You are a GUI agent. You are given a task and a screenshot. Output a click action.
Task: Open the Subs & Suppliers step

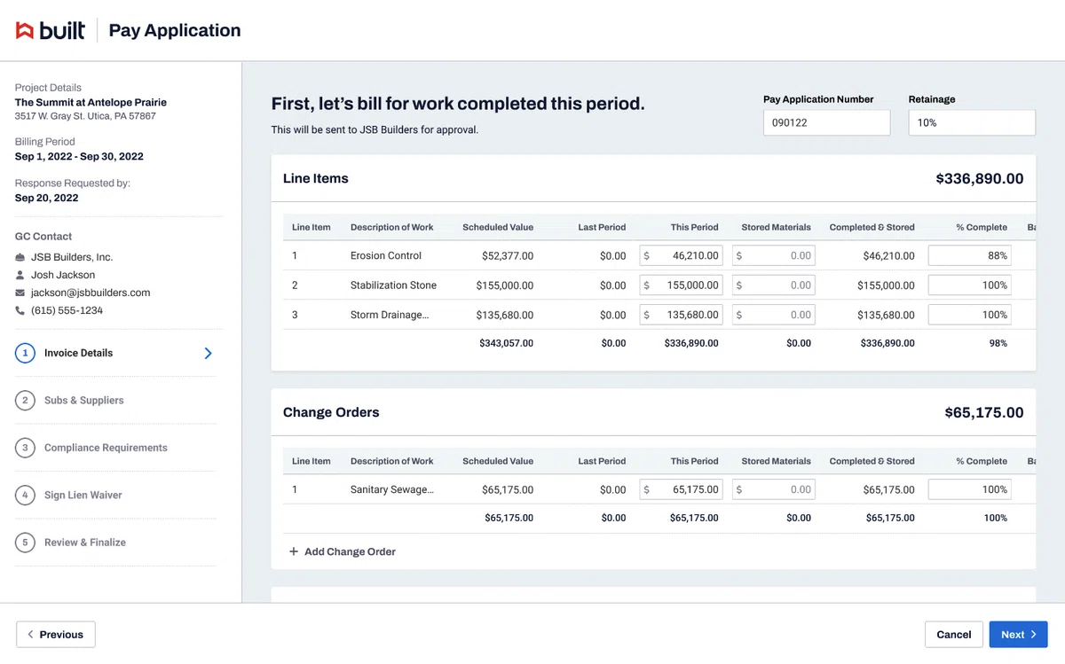[84, 401]
